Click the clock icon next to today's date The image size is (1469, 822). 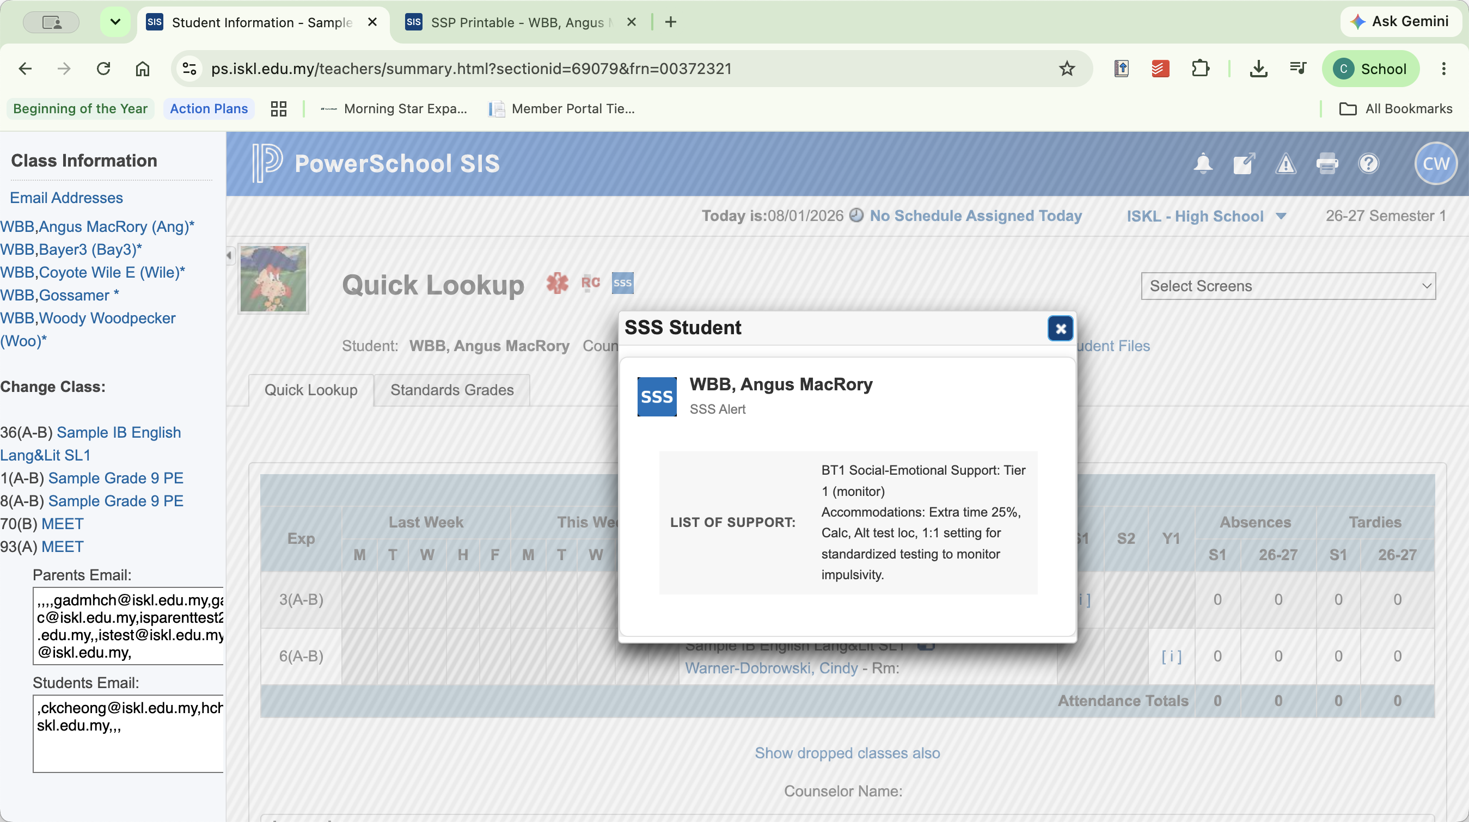tap(856, 216)
